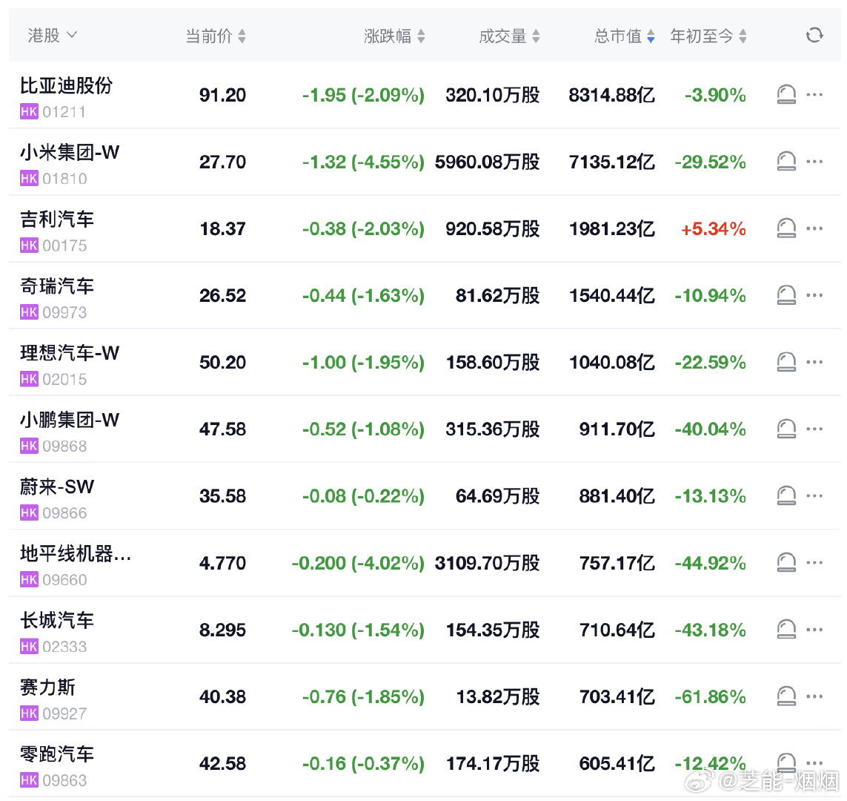
Task: Sort by 当前价 column
Action: 216,36
